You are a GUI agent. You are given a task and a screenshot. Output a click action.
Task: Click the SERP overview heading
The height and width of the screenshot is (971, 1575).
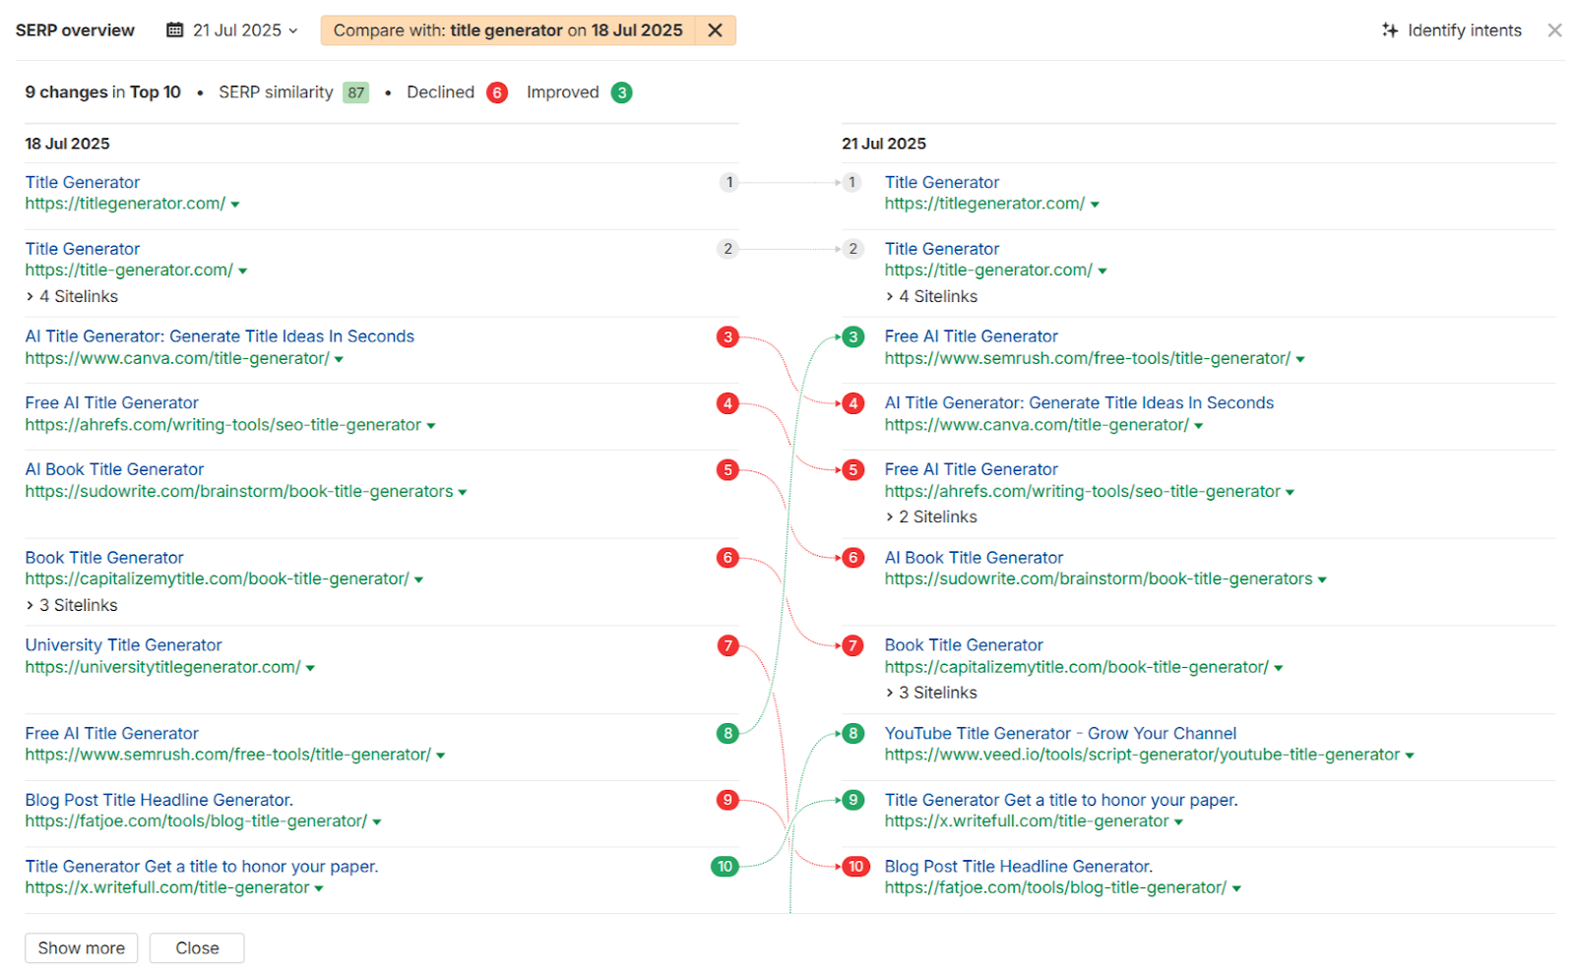coord(74,30)
